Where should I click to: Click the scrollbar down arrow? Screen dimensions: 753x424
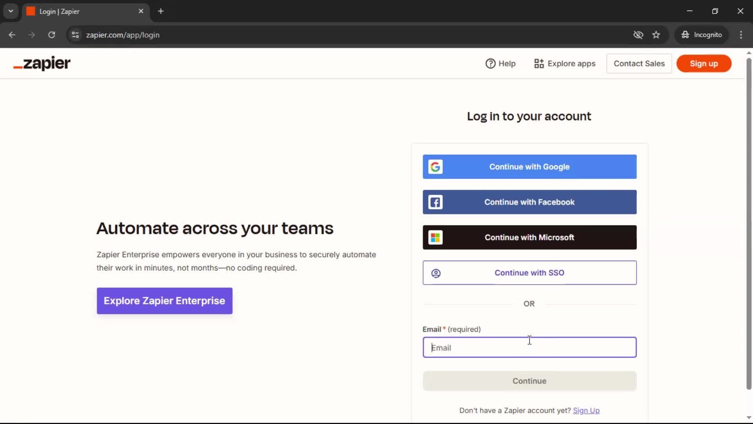[749, 418]
